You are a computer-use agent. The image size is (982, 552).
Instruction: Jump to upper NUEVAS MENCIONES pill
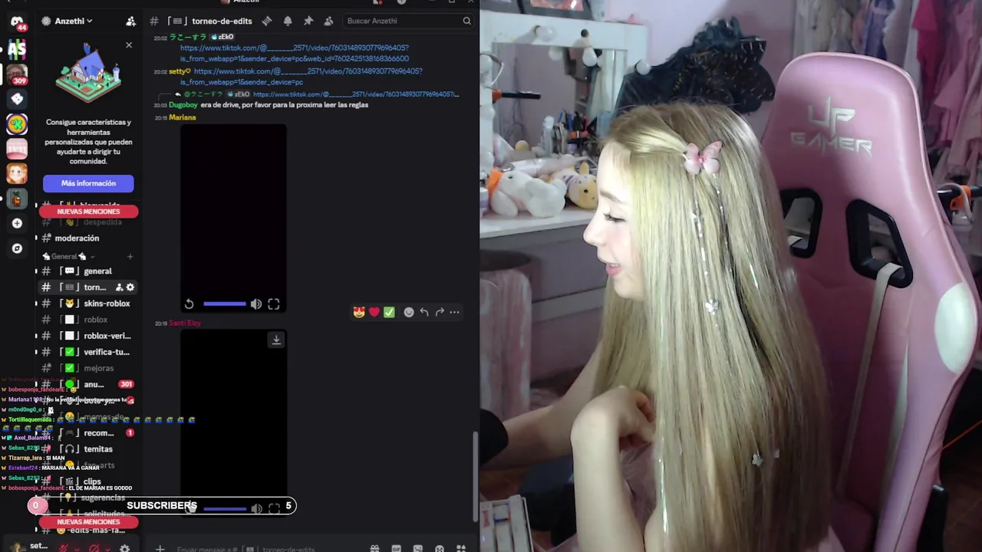coord(88,212)
